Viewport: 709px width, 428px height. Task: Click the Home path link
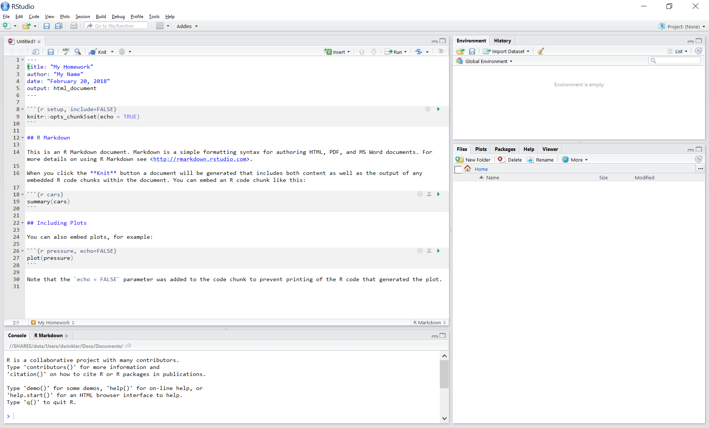coord(481,169)
